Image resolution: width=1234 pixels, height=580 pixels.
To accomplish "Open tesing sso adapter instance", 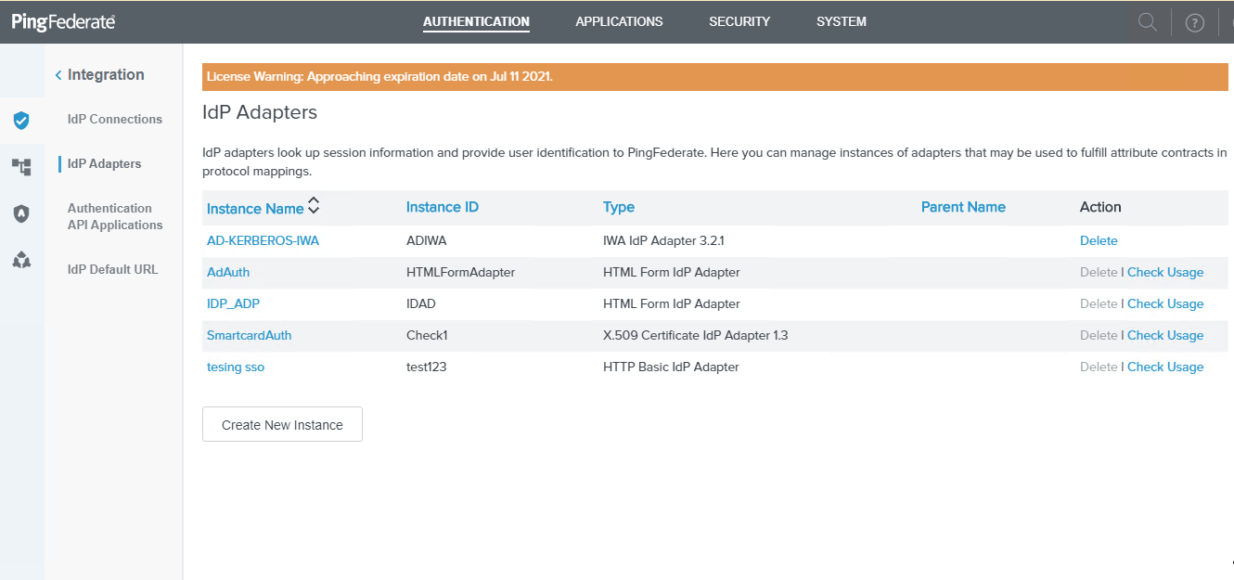I will click(x=236, y=367).
